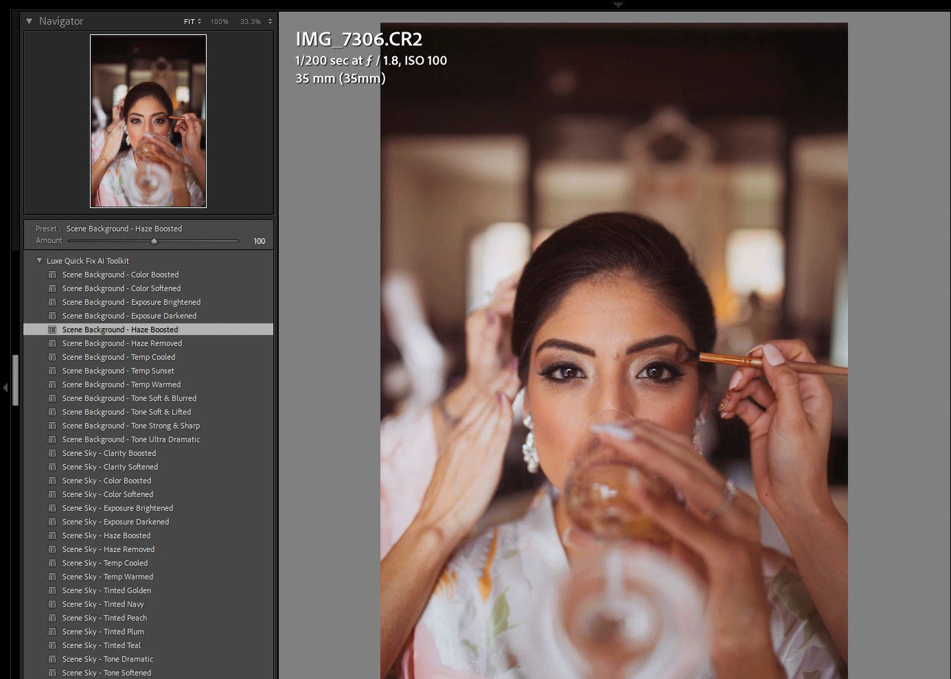The width and height of the screenshot is (951, 679).
Task: Click the top panel reveal arrow above the photo
Action: (x=618, y=4)
